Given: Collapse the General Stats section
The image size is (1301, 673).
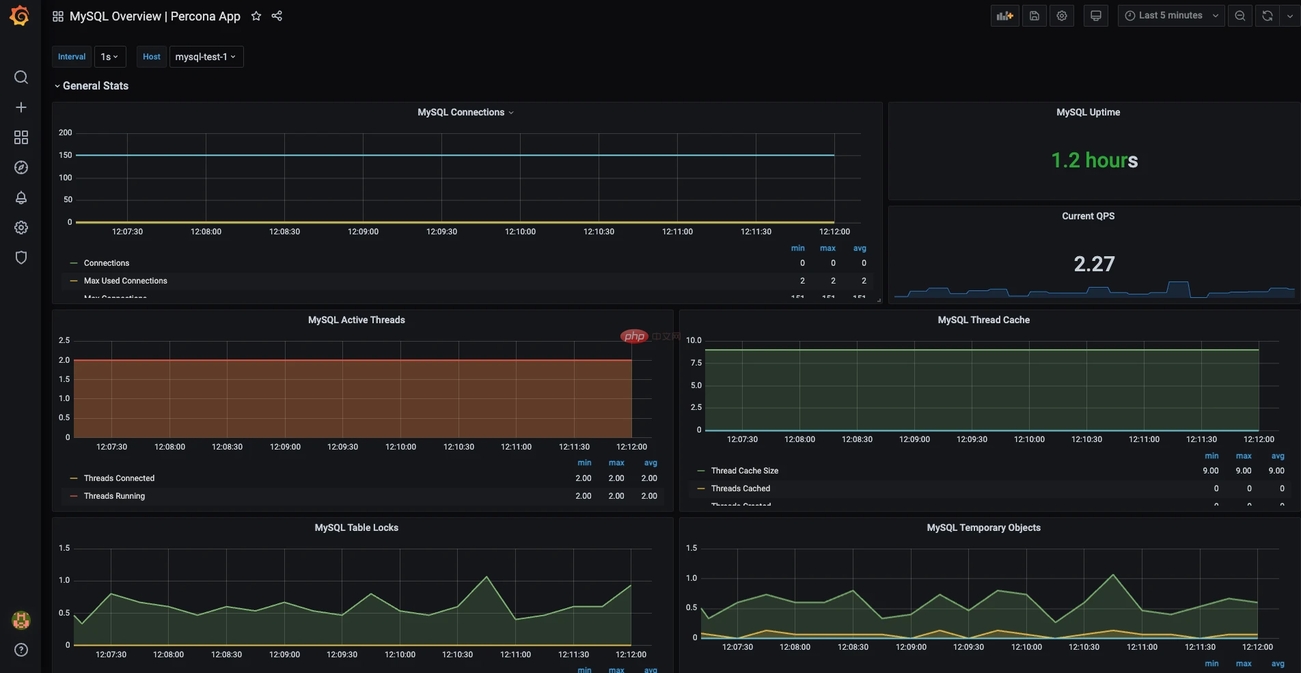Looking at the screenshot, I should pyautogui.click(x=91, y=85).
